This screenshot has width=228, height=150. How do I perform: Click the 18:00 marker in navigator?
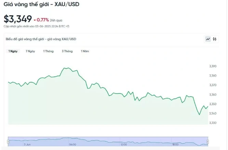click(175, 145)
